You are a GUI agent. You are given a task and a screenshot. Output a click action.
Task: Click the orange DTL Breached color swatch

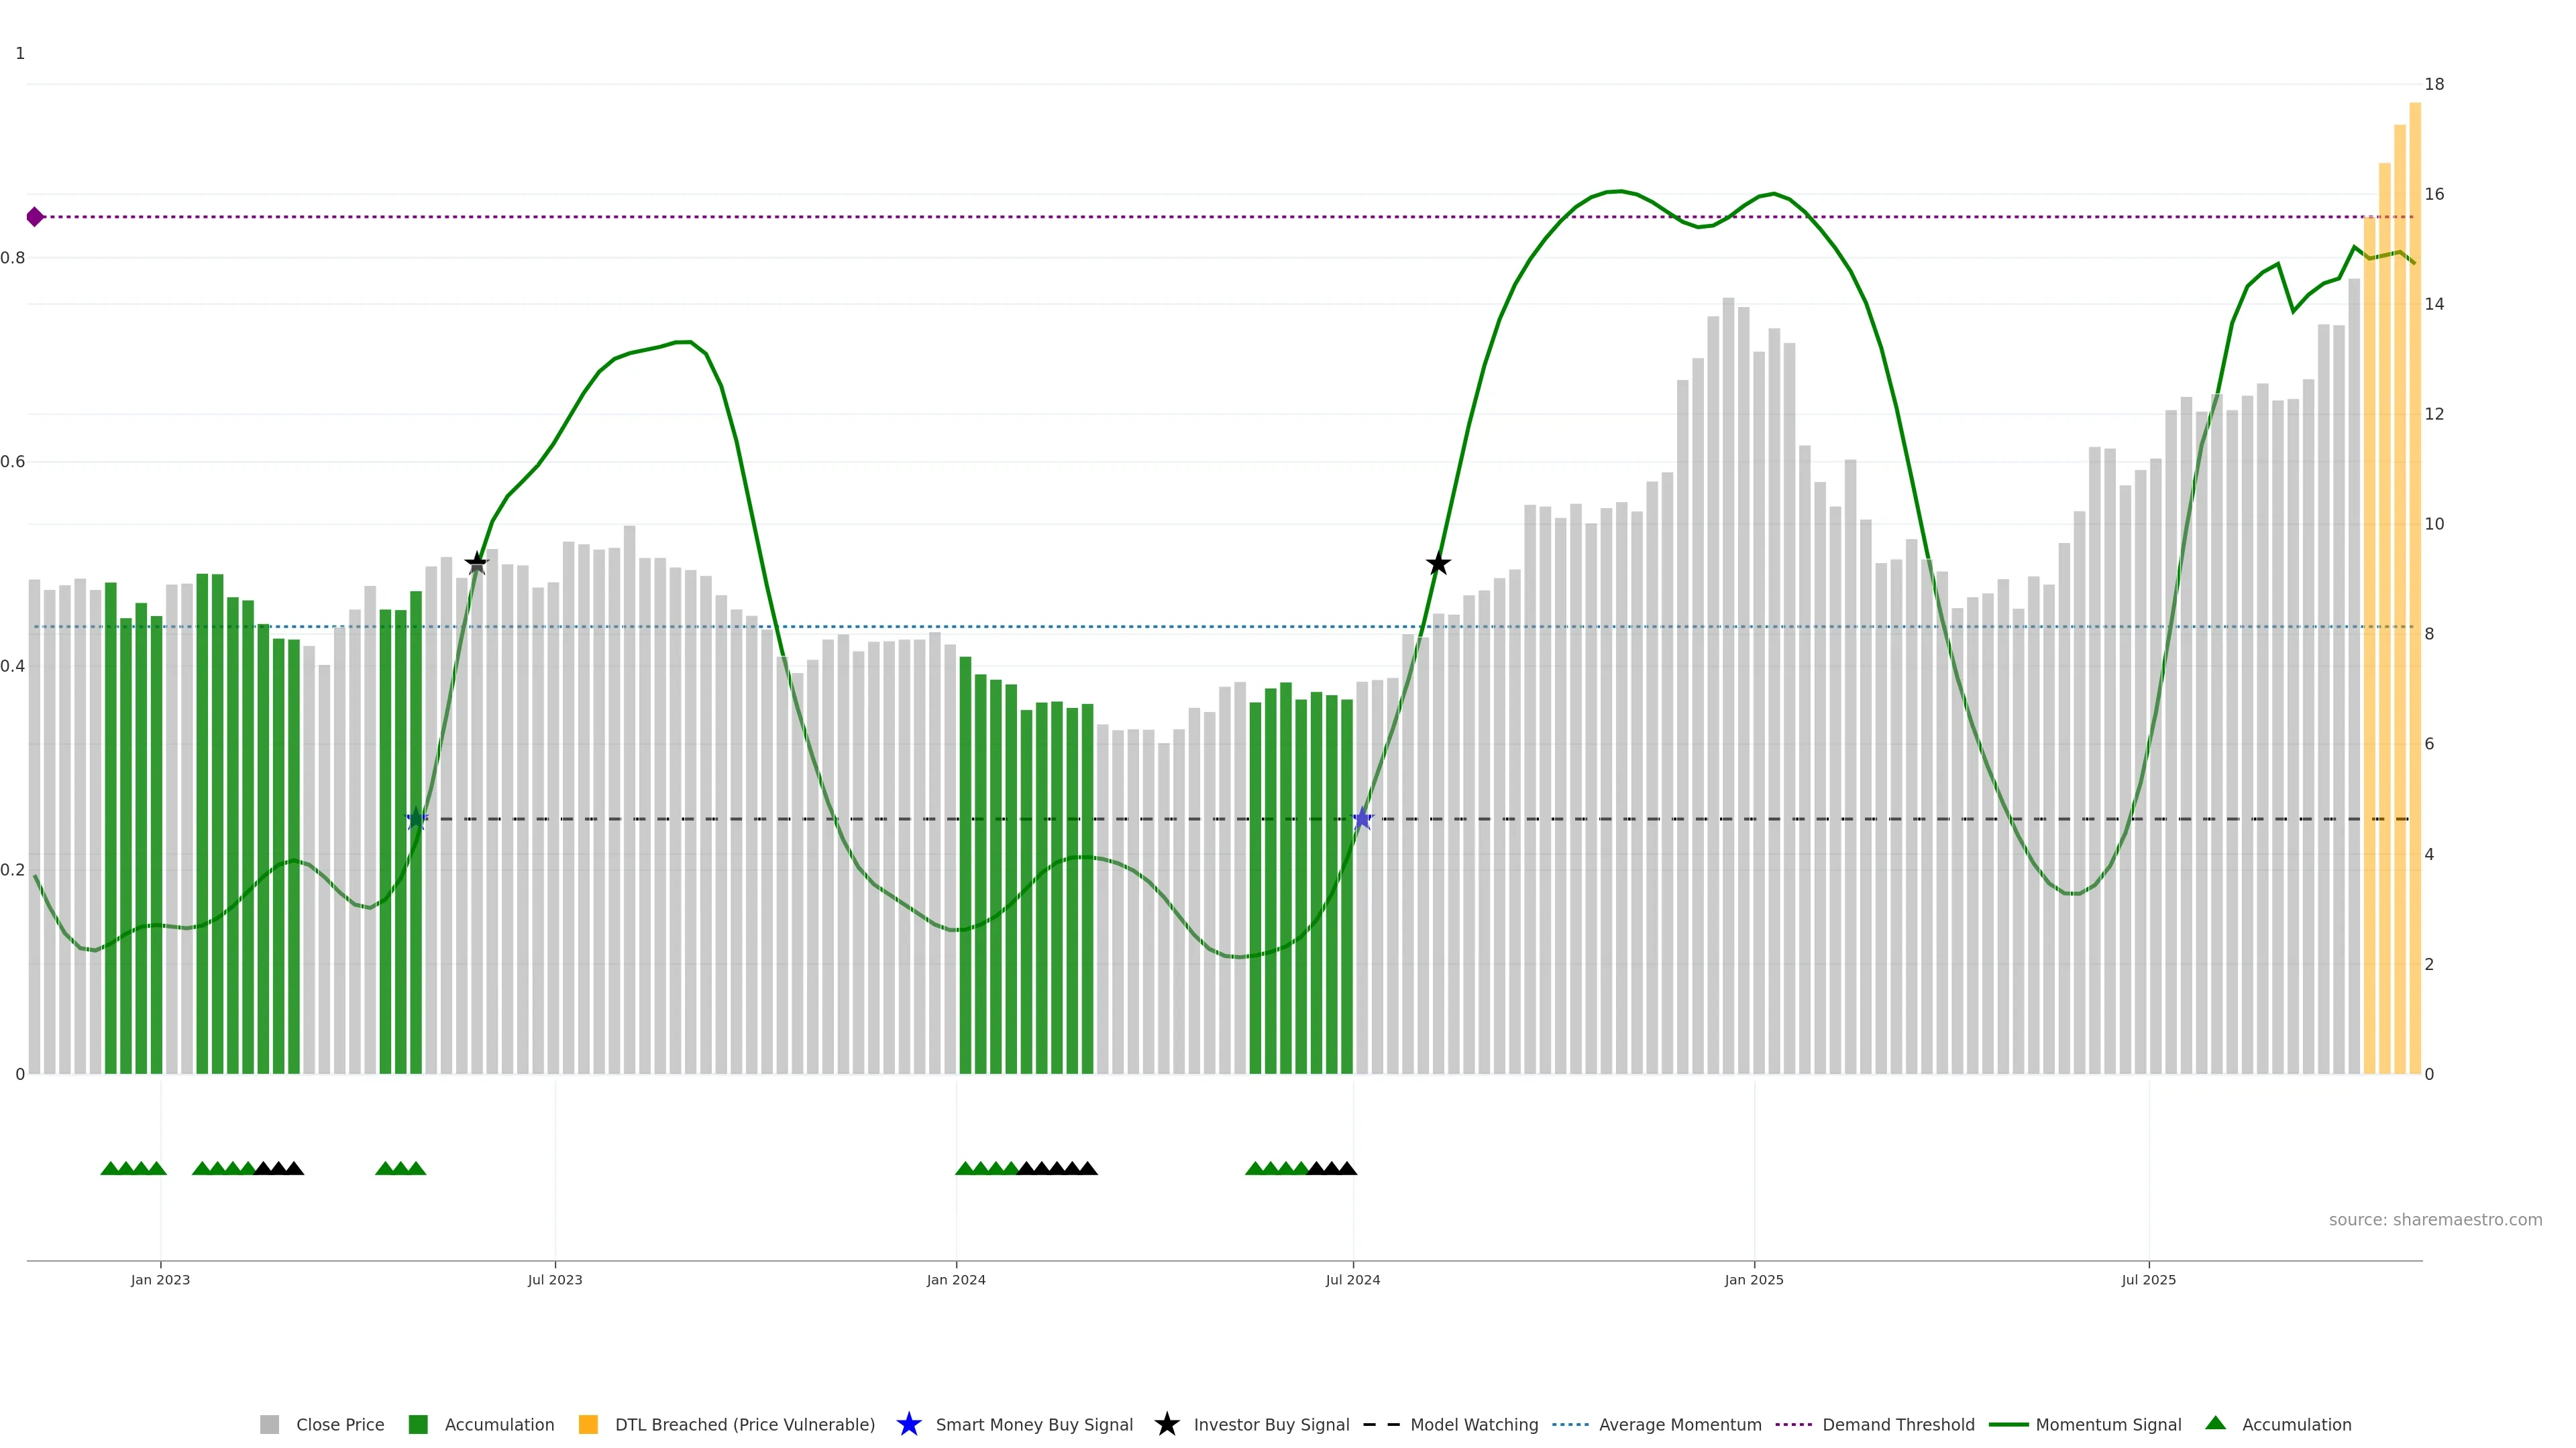tap(588, 1425)
